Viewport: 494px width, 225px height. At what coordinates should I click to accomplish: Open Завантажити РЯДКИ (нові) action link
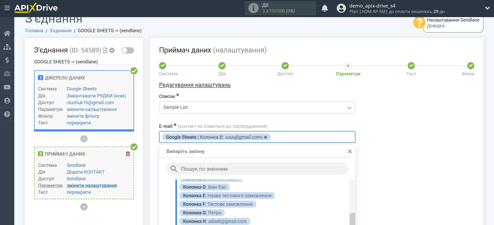point(96,96)
